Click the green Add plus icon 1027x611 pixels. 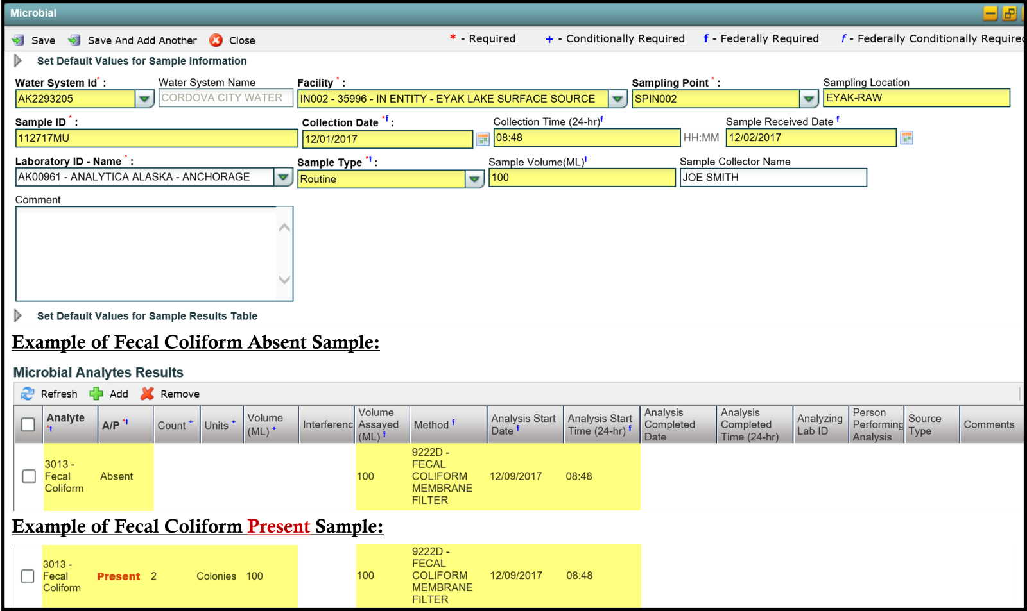click(96, 394)
